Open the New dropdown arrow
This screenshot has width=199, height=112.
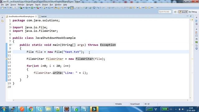coord(5,8)
